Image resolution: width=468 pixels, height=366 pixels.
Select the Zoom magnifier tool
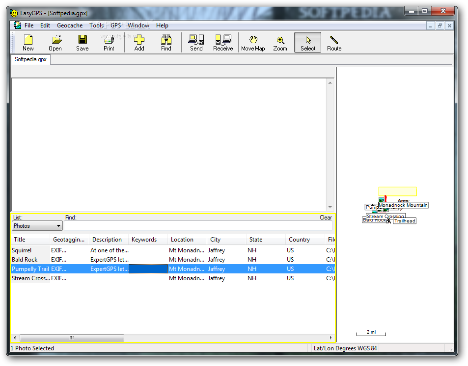(280, 43)
